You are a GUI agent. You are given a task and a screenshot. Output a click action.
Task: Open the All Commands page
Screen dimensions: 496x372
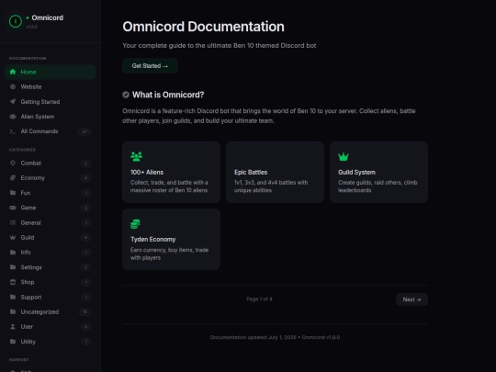50,131
